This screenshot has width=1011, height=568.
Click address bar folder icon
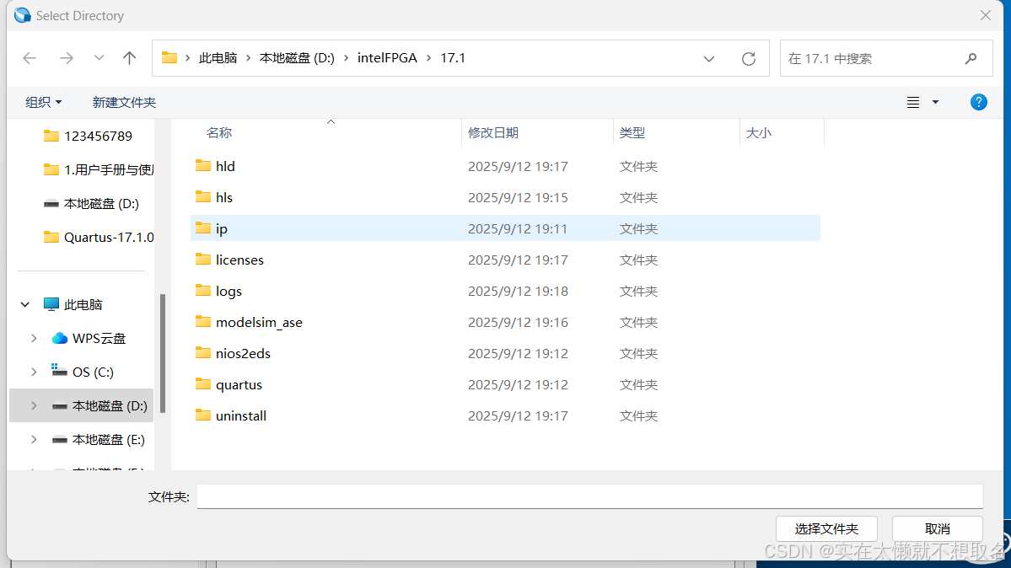click(x=169, y=58)
